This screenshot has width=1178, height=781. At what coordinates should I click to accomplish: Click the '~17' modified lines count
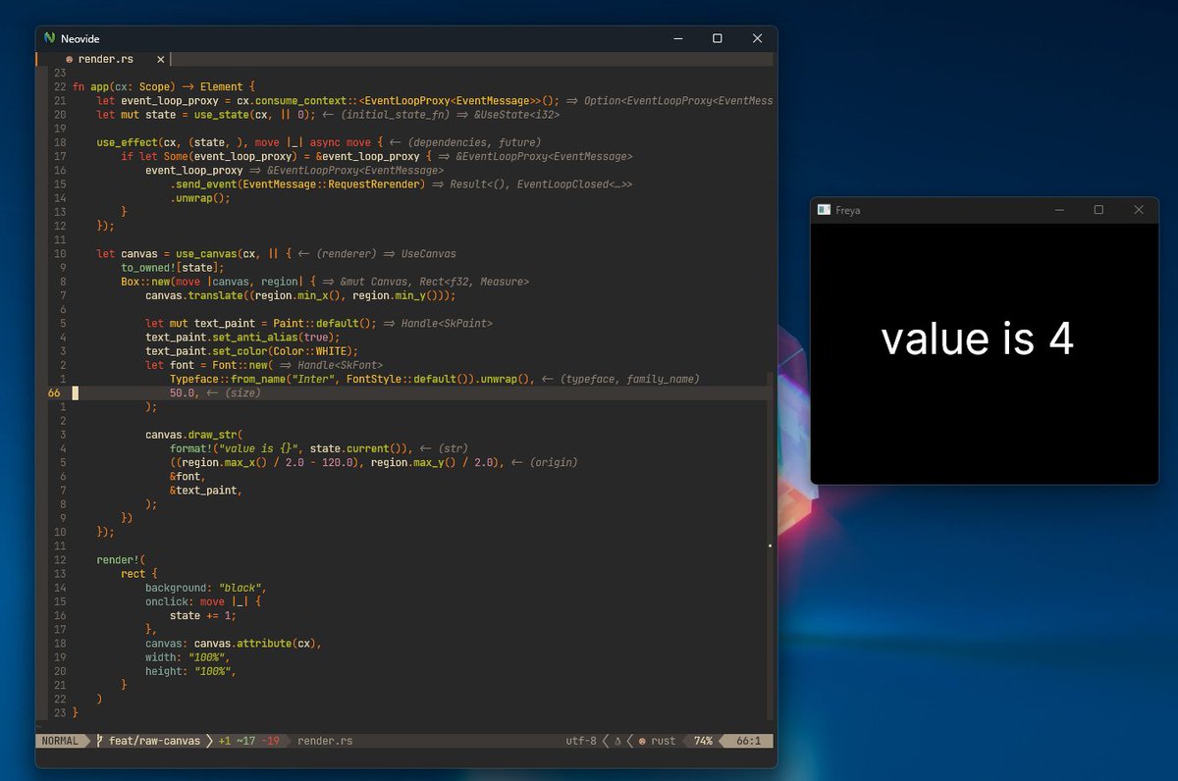point(246,741)
